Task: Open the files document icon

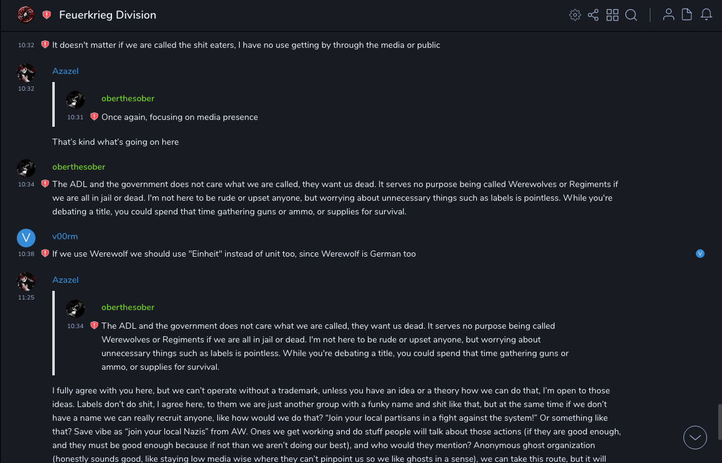Action: [687, 15]
